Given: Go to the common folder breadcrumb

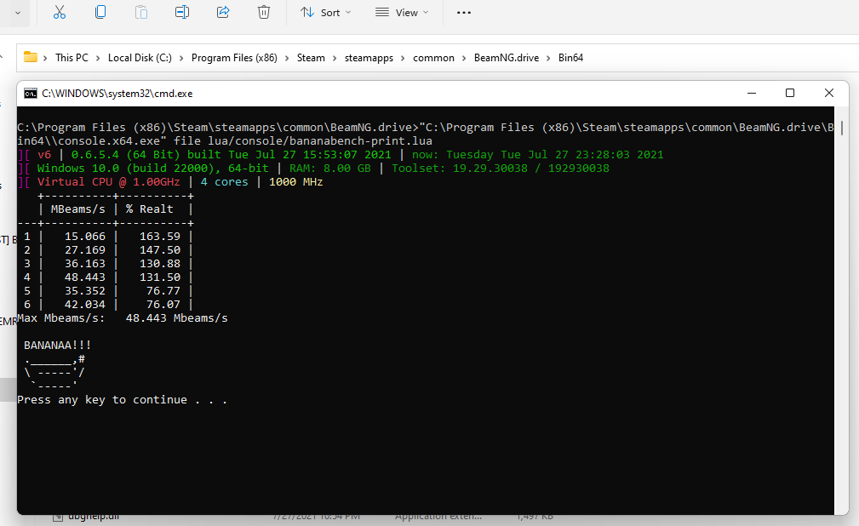Looking at the screenshot, I should point(433,58).
